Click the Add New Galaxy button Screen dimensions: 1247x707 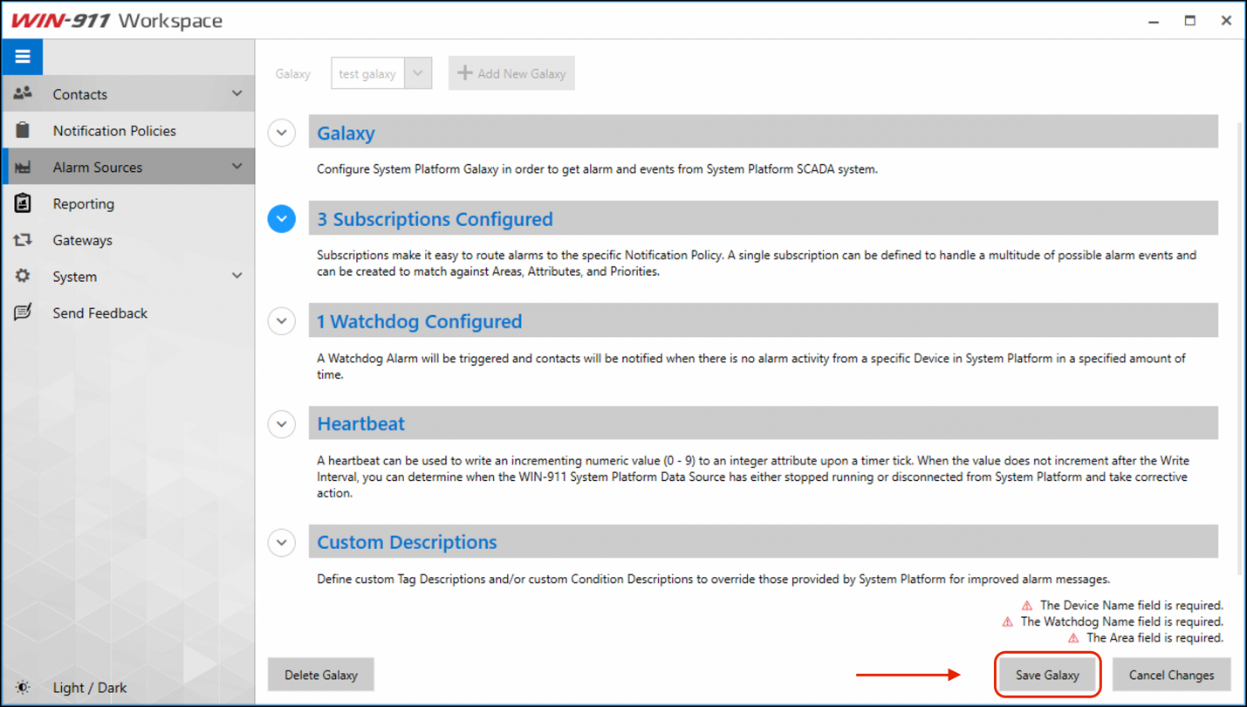click(511, 73)
